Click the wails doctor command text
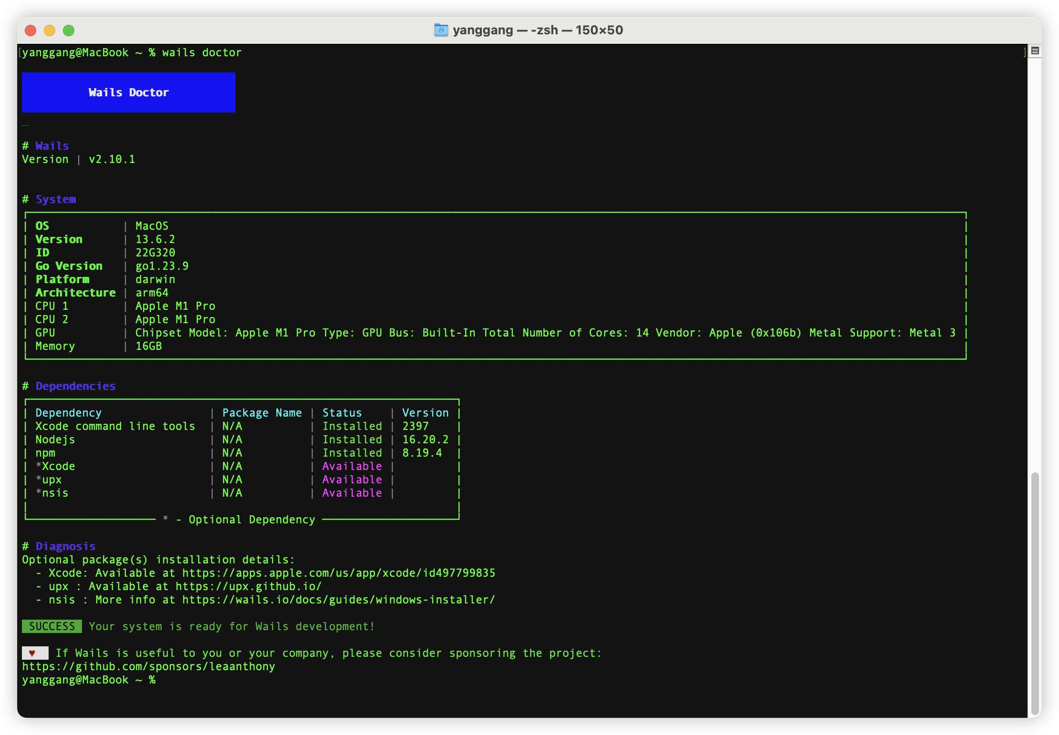Screen dimensions: 1059x735 pos(202,52)
